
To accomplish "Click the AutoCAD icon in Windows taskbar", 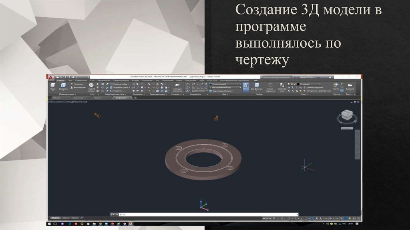I will (x=131, y=224).
